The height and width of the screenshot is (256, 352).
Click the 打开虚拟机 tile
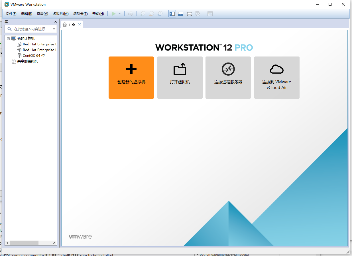tap(180, 78)
